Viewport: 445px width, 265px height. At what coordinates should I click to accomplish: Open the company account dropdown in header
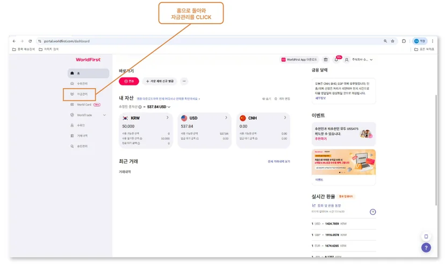(x=362, y=60)
